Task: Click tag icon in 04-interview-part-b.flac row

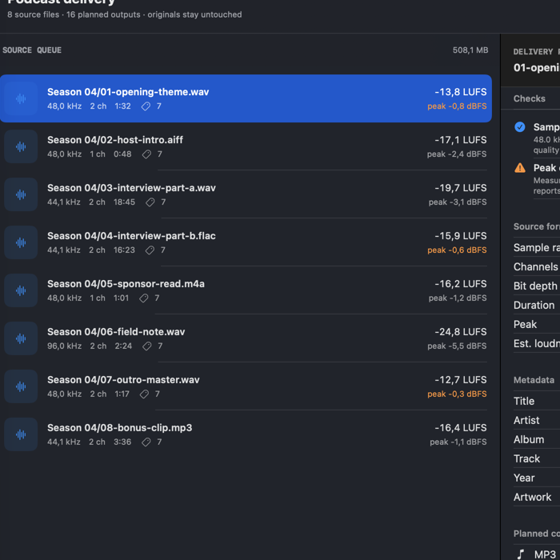Action: coord(150,250)
